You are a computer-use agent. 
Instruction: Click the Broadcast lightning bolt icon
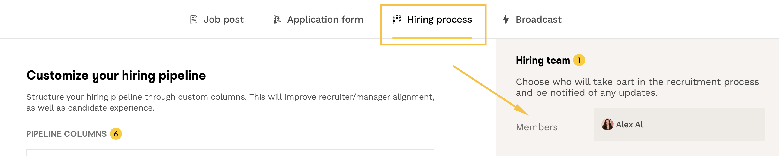click(505, 20)
